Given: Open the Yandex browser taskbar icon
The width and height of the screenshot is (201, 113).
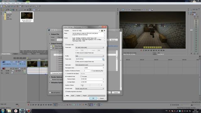Looking at the screenshot, I should click(16, 111).
